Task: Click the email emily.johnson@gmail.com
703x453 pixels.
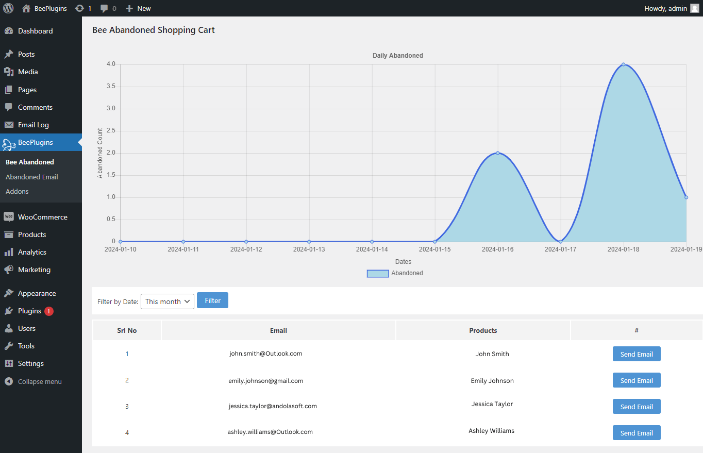Action: (266, 381)
